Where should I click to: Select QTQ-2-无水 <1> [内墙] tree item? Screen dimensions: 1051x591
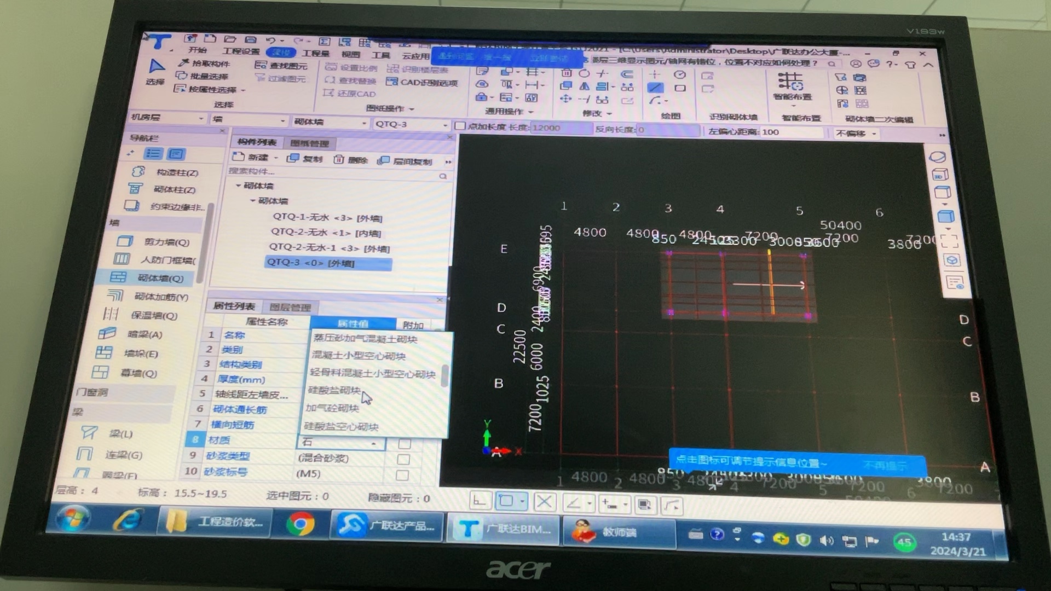pyautogui.click(x=326, y=233)
